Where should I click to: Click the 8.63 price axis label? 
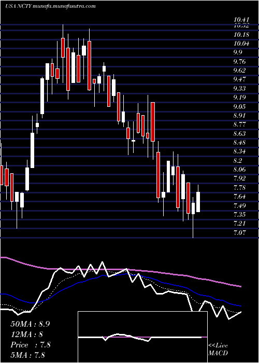point(239,133)
